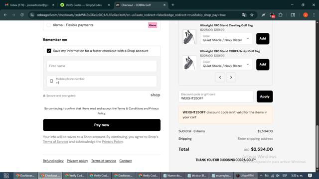Screen dimensions: 319x179
Task: Open Color dropdown for Cresting Golf Bag
Action: [x=226, y=38]
